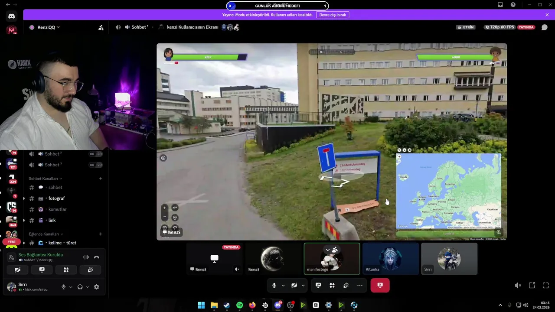Add a channel to Eğlence Kanalları
555x312 pixels.
click(x=101, y=234)
